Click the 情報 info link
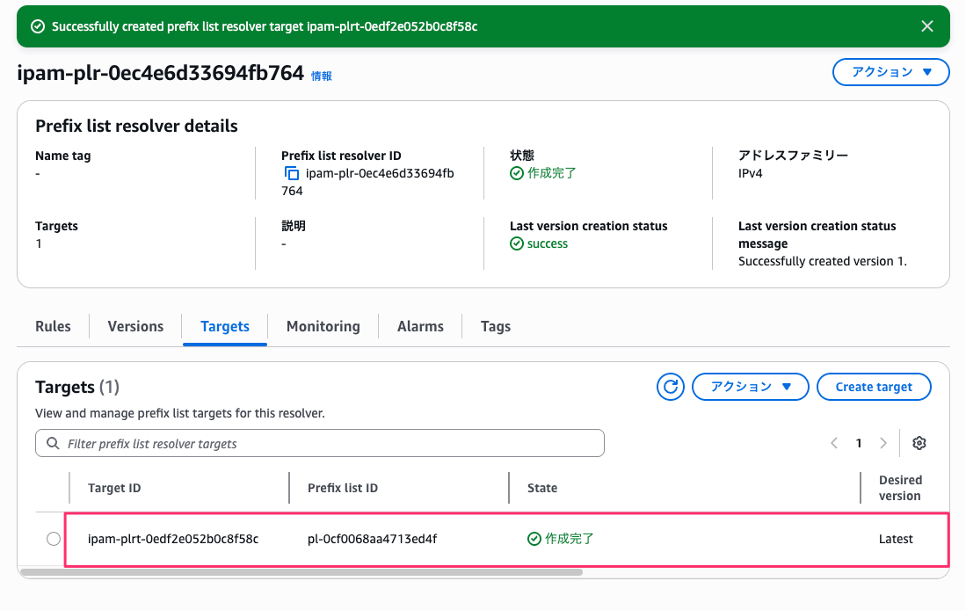The height and width of the screenshot is (610, 966). (322, 76)
